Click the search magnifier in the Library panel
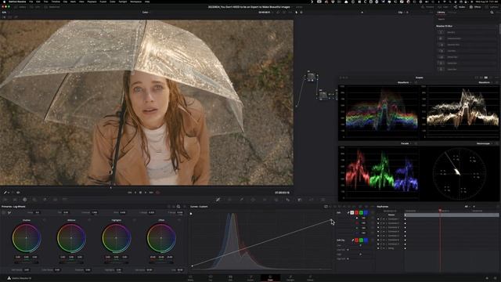 tap(492, 13)
